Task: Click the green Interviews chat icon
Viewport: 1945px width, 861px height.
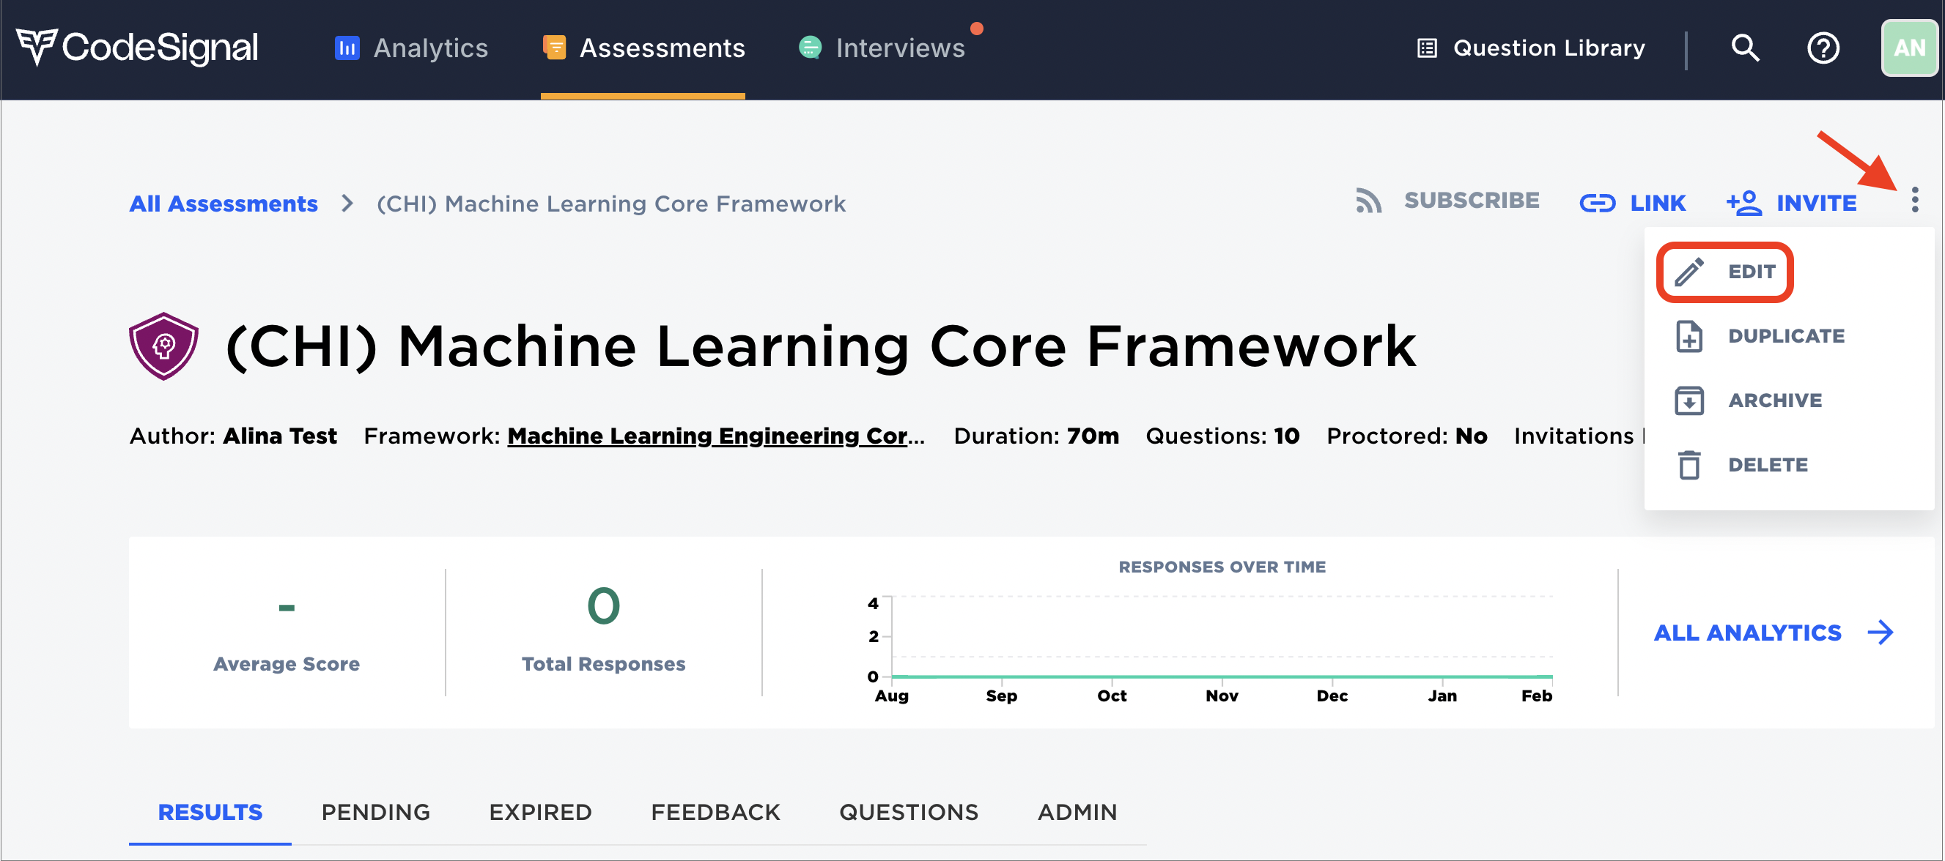Action: (810, 48)
